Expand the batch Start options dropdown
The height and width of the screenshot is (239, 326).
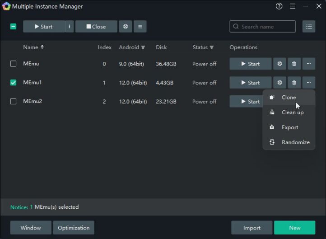pyautogui.click(x=70, y=27)
